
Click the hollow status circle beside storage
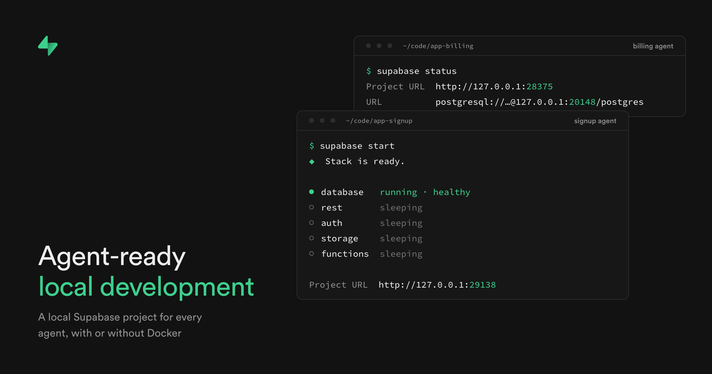[x=311, y=238]
